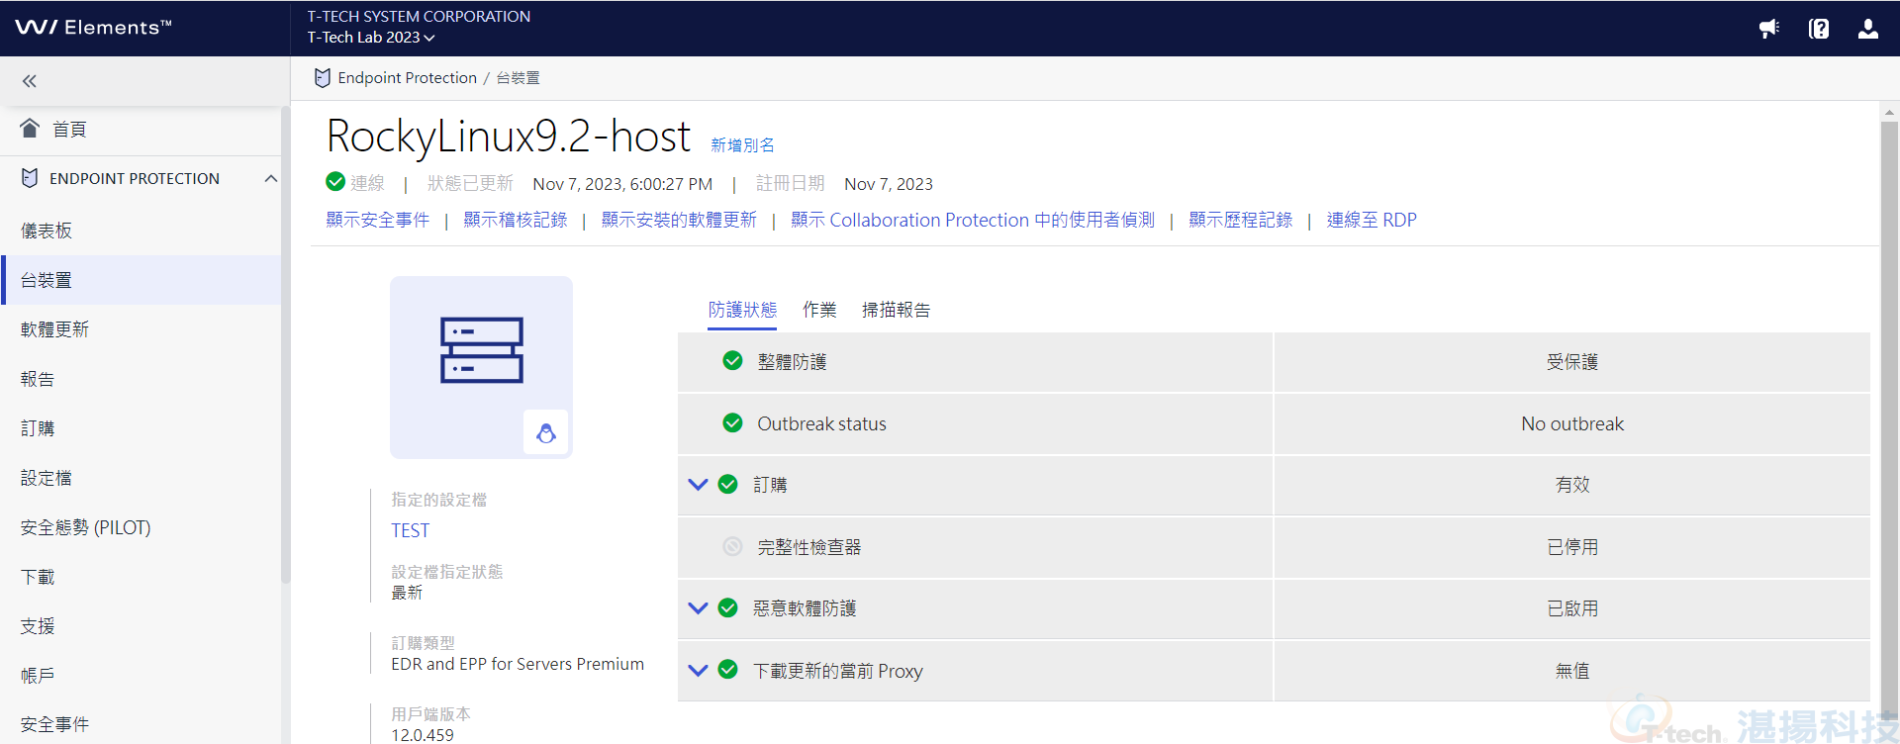Viewport: 1900px width, 744px height.
Task: Click the RockyLinux9.2-host device title
Action: pyautogui.click(x=509, y=136)
